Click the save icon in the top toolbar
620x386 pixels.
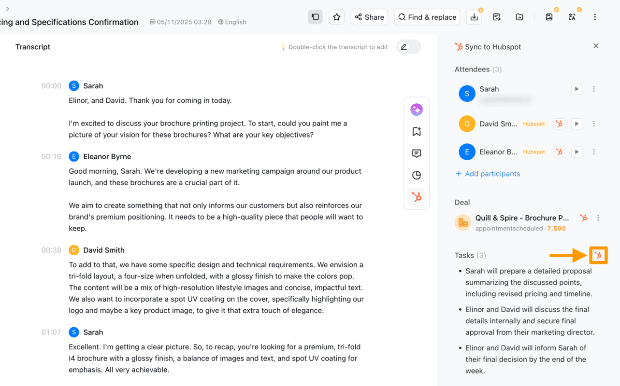click(549, 17)
